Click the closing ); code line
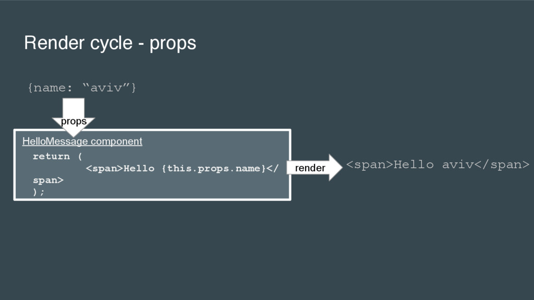Screen dimensions: 534x300 (x=39, y=192)
